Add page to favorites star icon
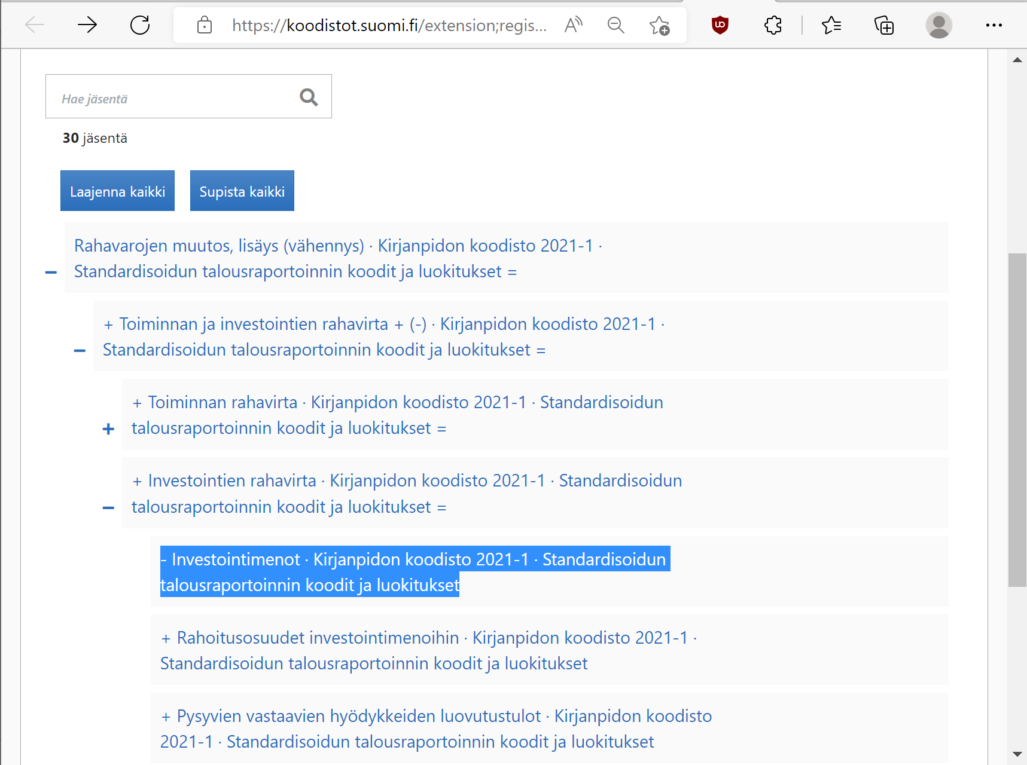1027x765 pixels. coord(659,25)
